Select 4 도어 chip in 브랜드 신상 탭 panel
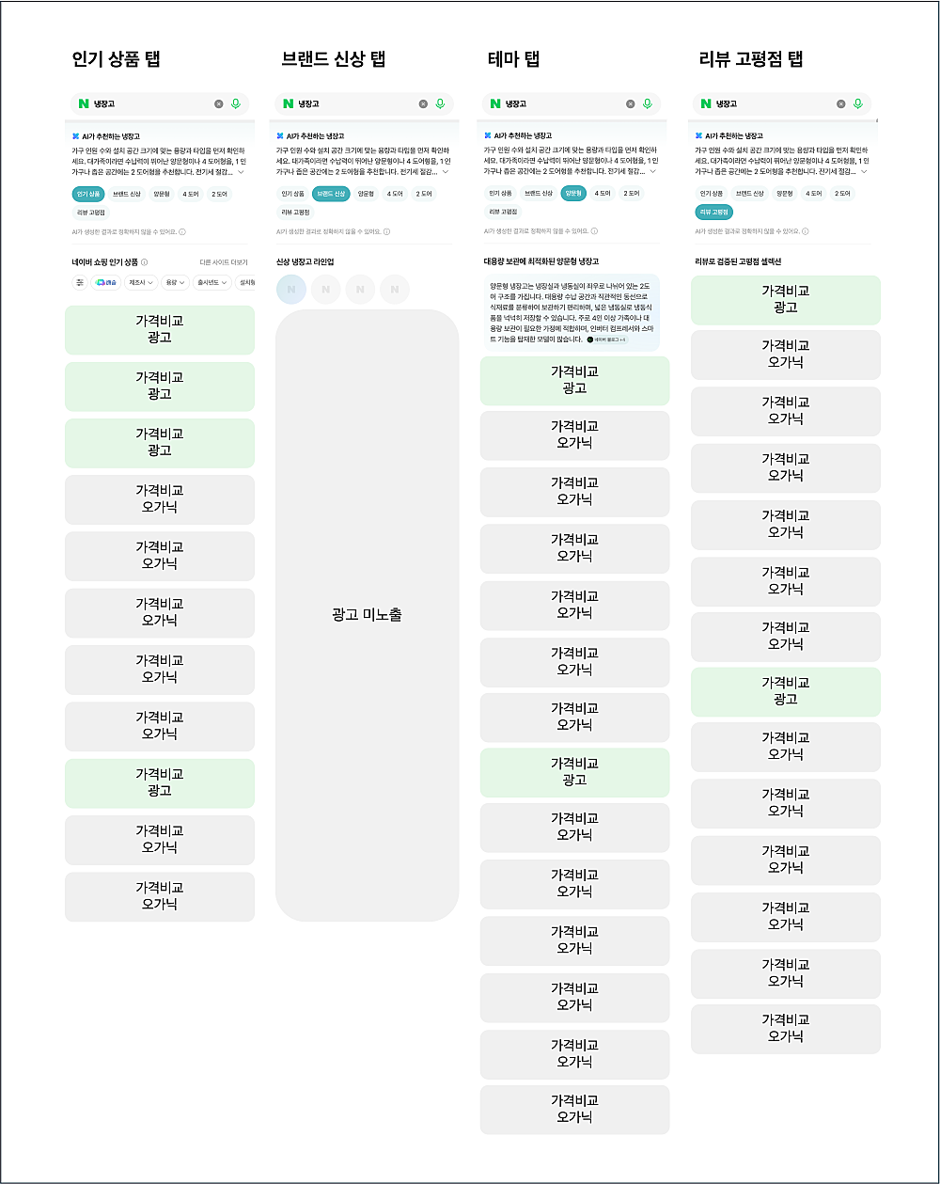The height and width of the screenshot is (1184, 940). pyautogui.click(x=394, y=194)
